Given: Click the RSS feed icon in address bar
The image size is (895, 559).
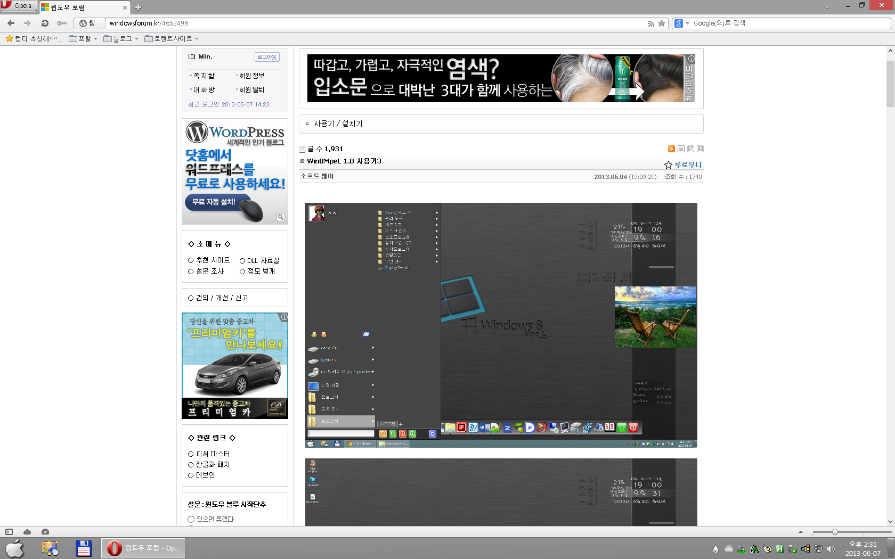Looking at the screenshot, I should [x=651, y=23].
